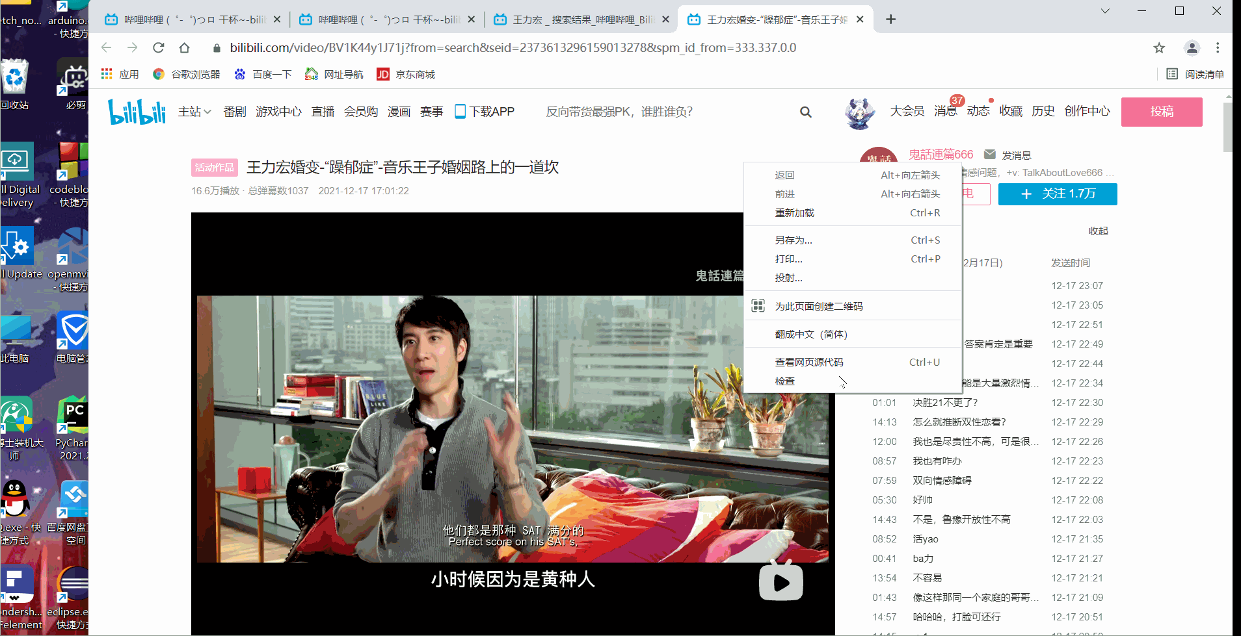Screen dimensions: 1241x636
Task: Open the 此电脑 desktop icon
Action: tap(16, 338)
